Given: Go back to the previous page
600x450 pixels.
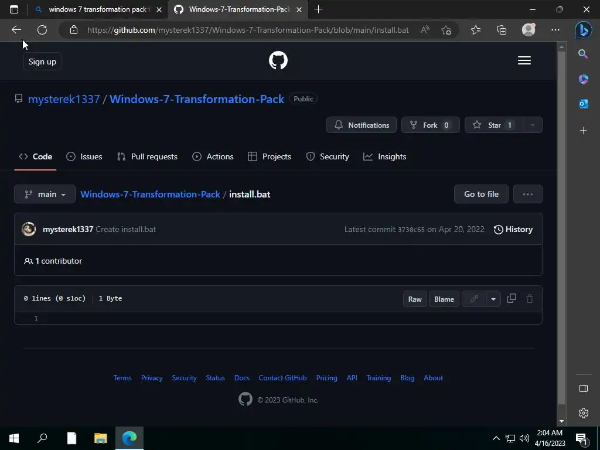Looking at the screenshot, I should [x=16, y=30].
